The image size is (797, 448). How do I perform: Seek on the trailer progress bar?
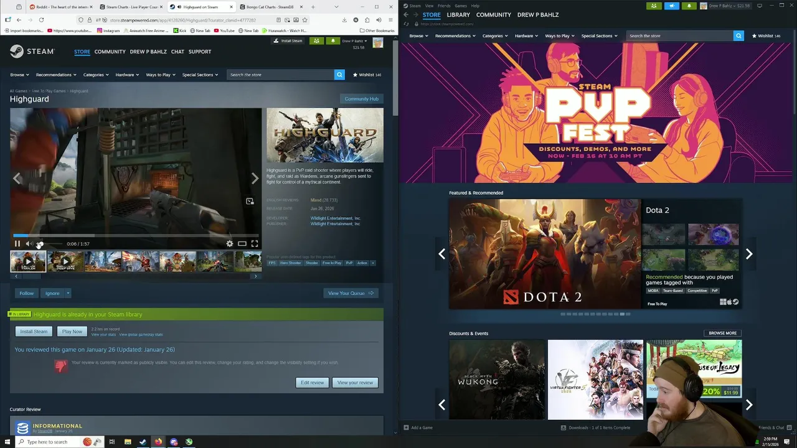[136, 236]
